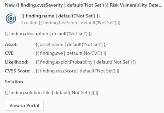Screen dimensions: 164x113
Task: Click the word Created under the finding name
Action: point(29,22)
